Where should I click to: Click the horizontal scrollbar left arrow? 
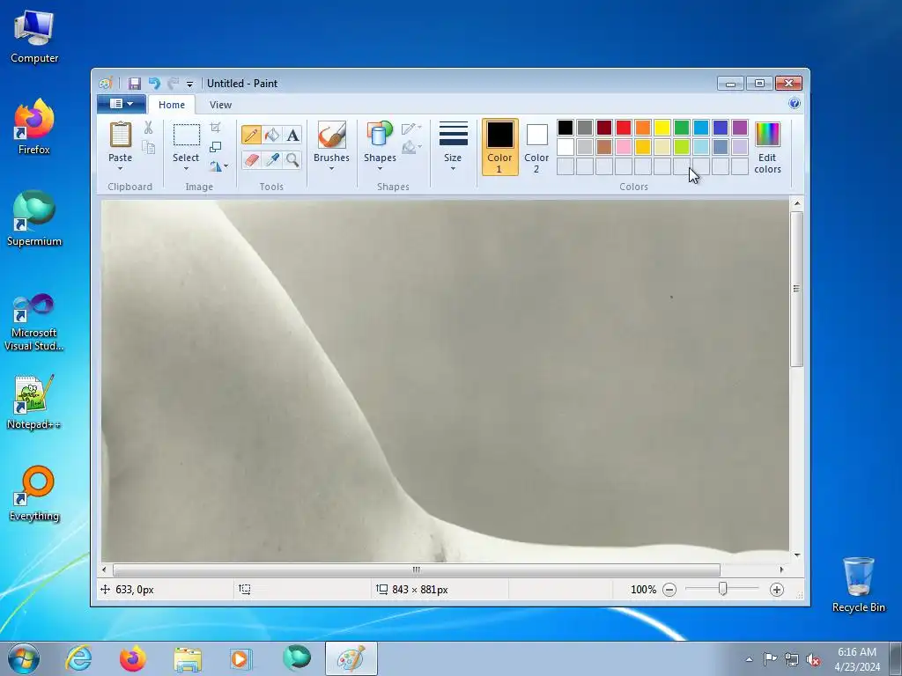coord(104,569)
